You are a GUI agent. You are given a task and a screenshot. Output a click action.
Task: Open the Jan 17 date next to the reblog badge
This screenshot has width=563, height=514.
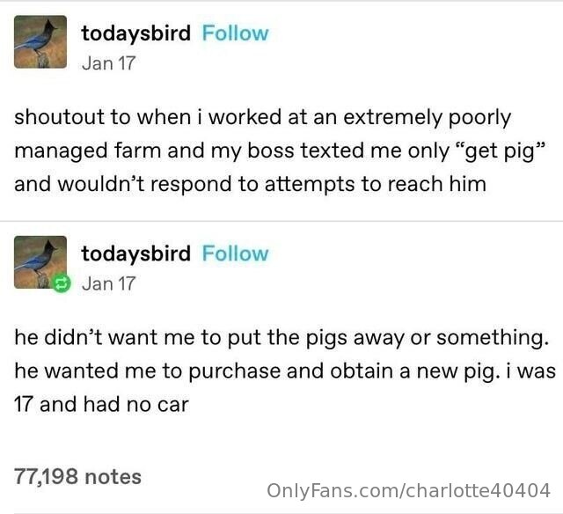pos(108,283)
